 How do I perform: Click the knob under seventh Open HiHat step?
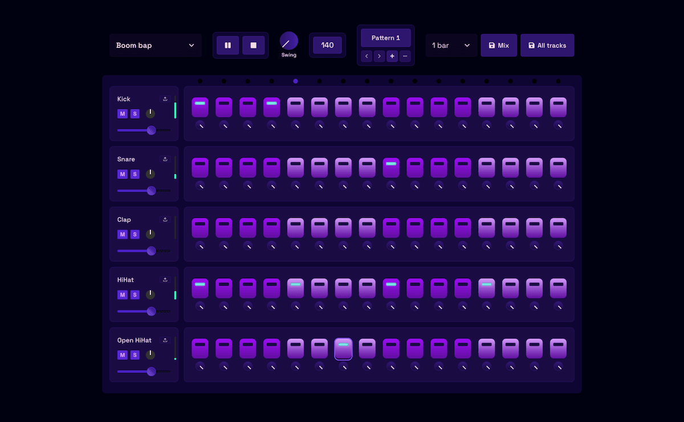[343, 367]
